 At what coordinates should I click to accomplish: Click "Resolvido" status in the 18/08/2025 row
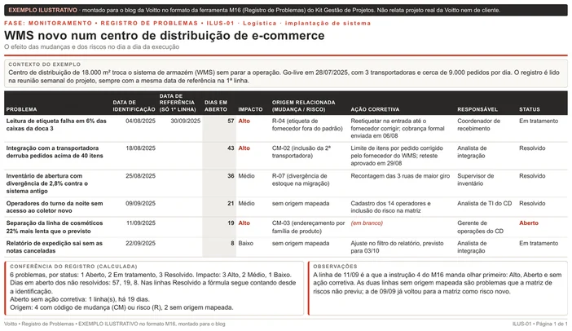point(532,148)
